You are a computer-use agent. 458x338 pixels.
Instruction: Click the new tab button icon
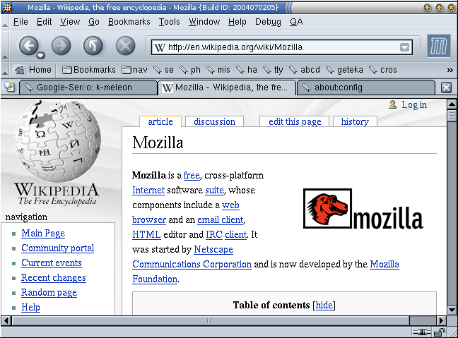coord(9,87)
